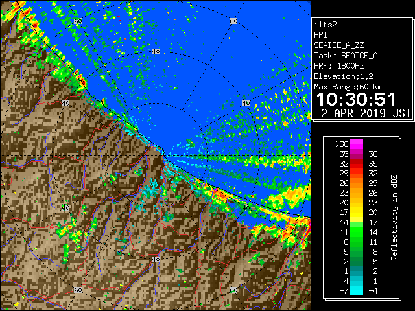415x311 pixels.
Task: Click the 'ilts2' site name text
Action: 326,25
